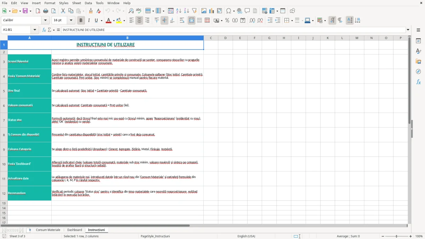Select column C header
Viewport: 425px width, 239px height.
coord(211,38)
